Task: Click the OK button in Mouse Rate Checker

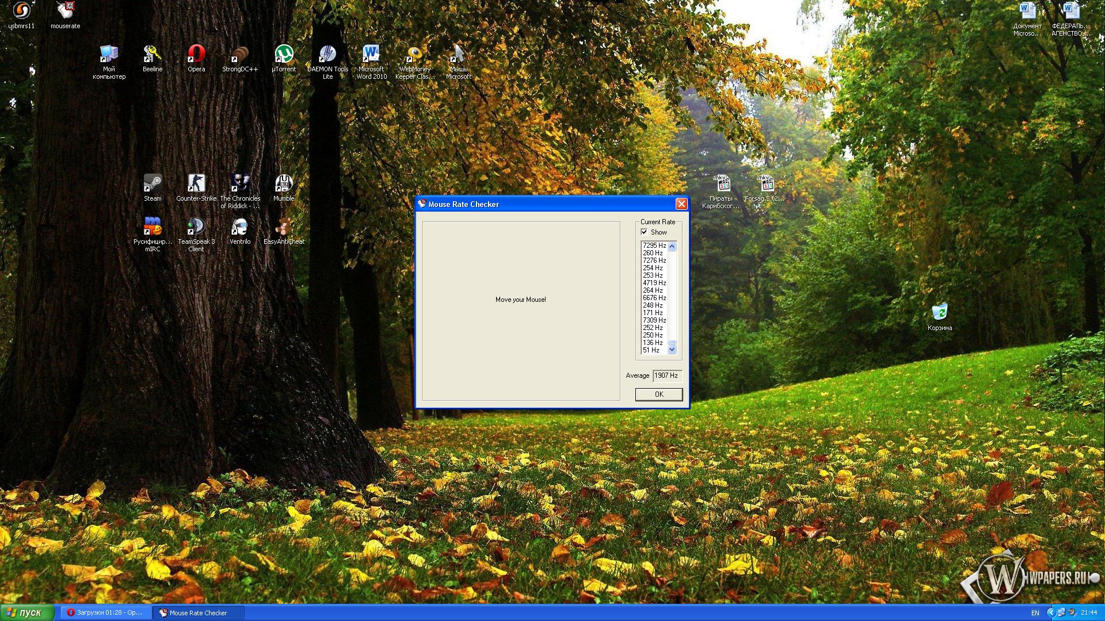Action: point(658,394)
